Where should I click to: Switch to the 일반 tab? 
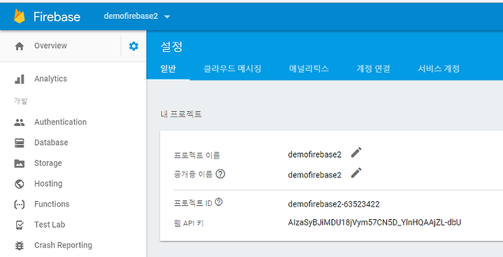point(168,68)
